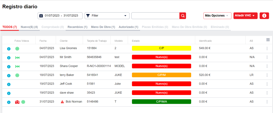
Task: Select the Recambios (1) tab
Action: [x=77, y=27]
